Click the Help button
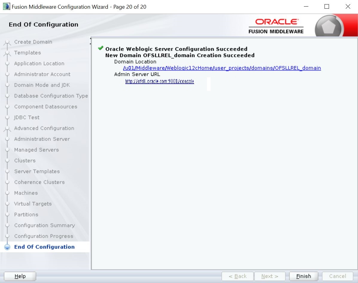This screenshot has width=358, height=283. [x=20, y=276]
